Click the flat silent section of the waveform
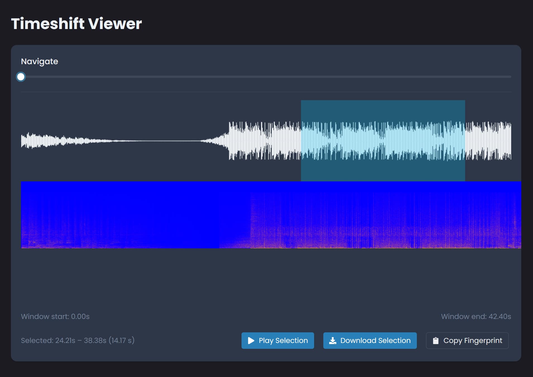 click(156, 141)
